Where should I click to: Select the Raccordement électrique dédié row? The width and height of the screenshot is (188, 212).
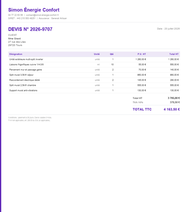[94, 80]
